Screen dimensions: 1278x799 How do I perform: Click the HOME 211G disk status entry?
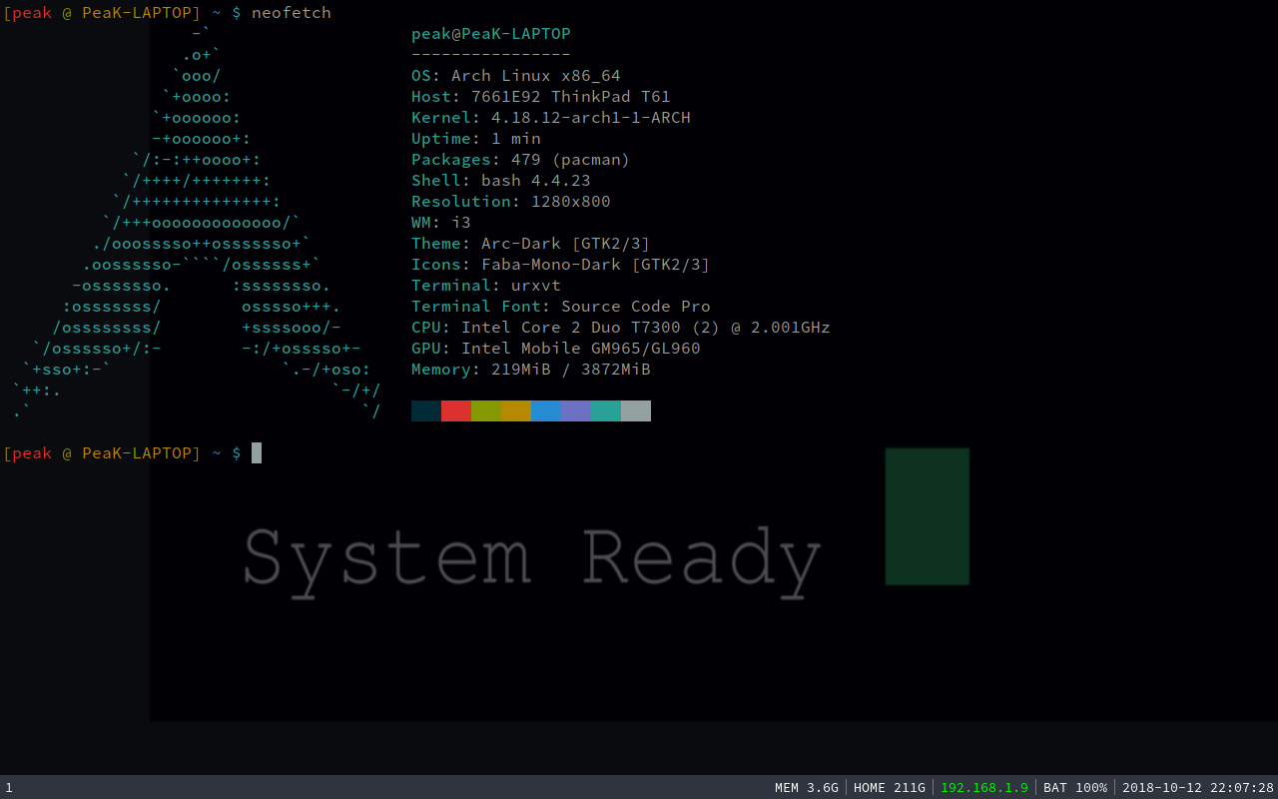[x=890, y=787]
